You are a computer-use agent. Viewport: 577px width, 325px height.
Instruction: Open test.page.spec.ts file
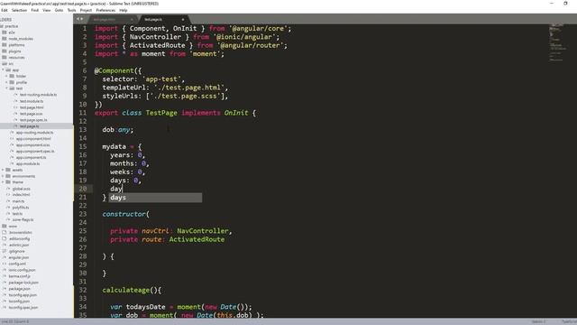33,120
